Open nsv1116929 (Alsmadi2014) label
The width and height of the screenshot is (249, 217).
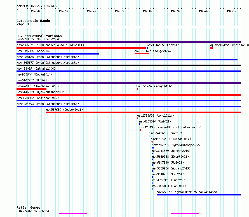[171, 139]
